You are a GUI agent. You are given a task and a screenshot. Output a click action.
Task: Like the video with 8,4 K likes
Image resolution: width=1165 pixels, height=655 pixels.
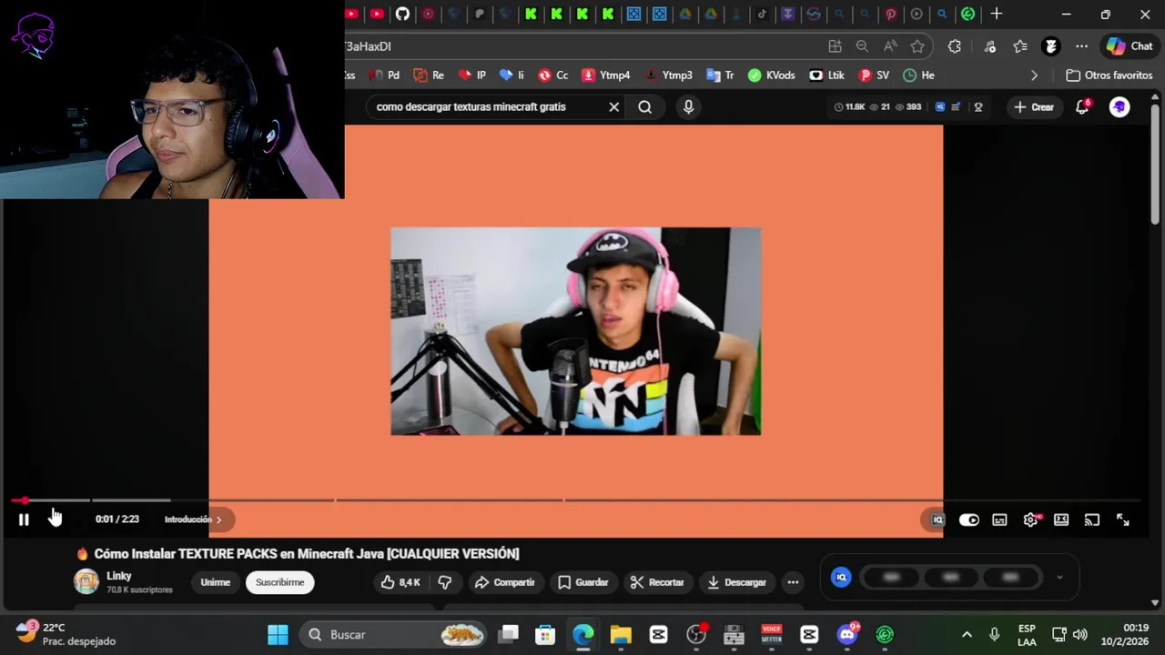click(x=400, y=582)
